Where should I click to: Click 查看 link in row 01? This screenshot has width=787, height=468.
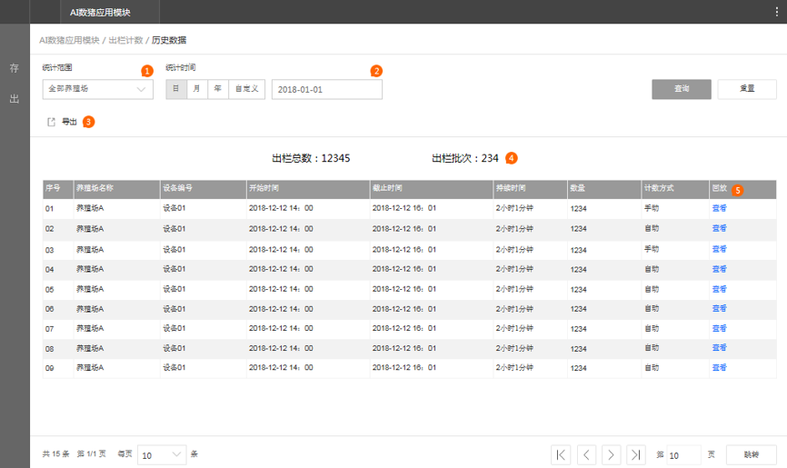coord(719,208)
